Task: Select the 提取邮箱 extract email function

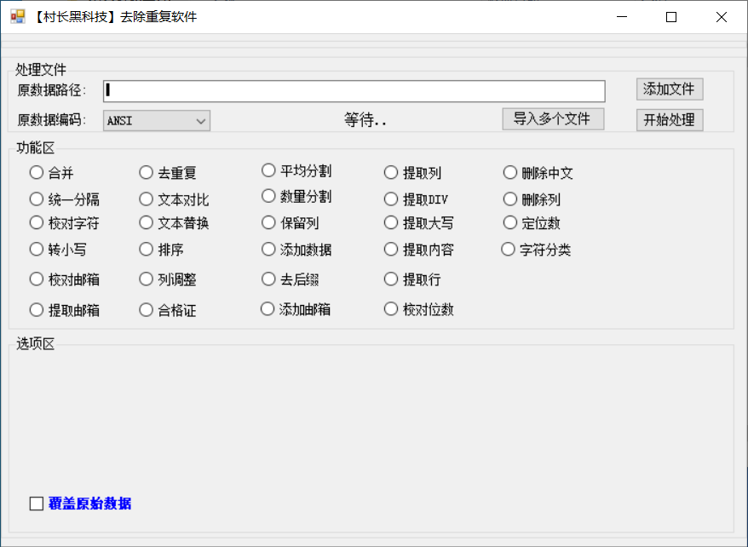Action: point(37,309)
